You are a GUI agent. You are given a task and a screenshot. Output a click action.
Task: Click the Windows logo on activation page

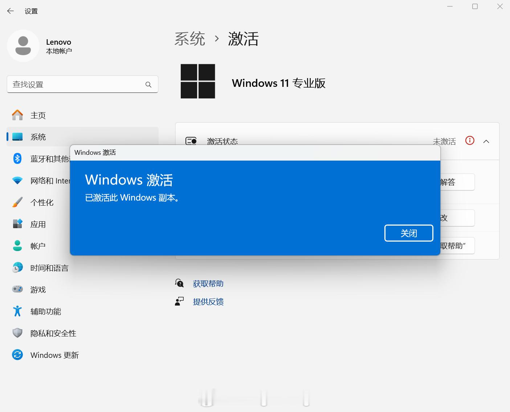[198, 81]
